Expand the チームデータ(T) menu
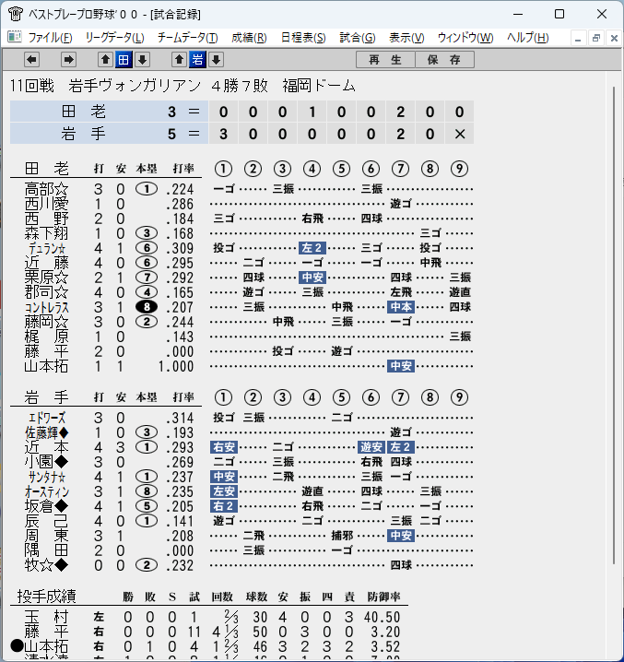 [187, 38]
